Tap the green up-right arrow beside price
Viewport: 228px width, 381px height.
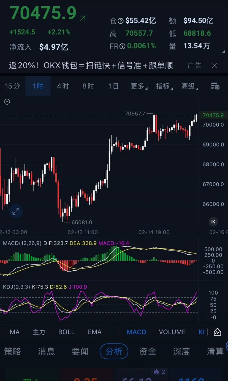[x=83, y=18]
